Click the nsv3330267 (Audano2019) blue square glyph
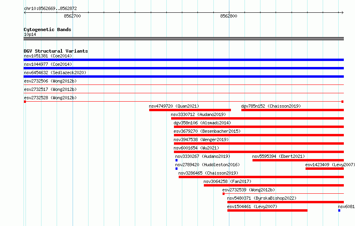This screenshot has width=355, height=226. 176,160
